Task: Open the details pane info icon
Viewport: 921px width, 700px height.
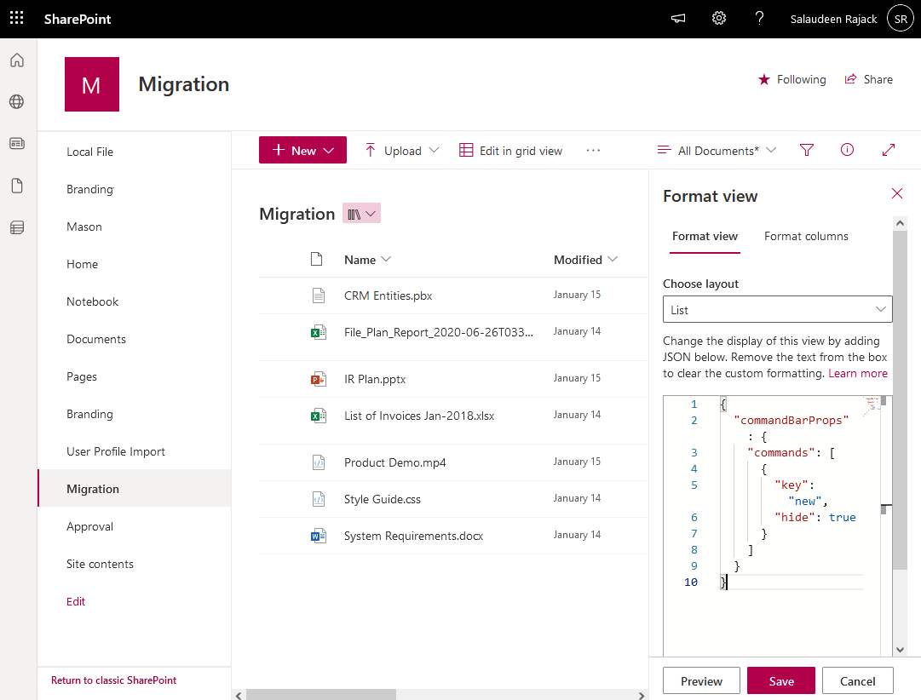Action: tap(847, 150)
